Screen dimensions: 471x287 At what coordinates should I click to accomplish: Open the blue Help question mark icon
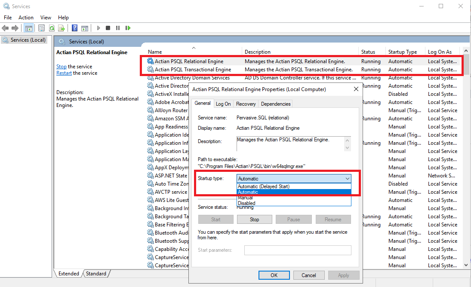pos(74,28)
